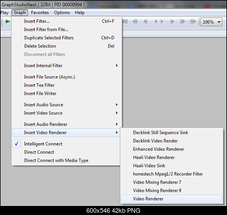
Task: Choose Duplicate Selected Filters
Action: (67, 38)
